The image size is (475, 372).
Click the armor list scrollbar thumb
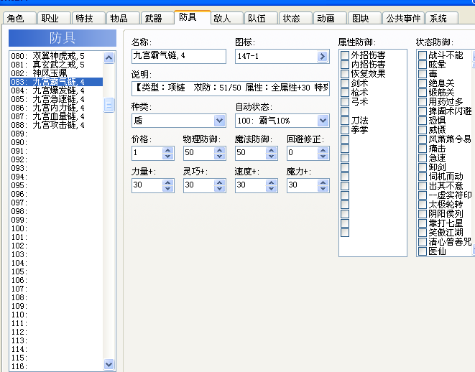tap(109, 105)
